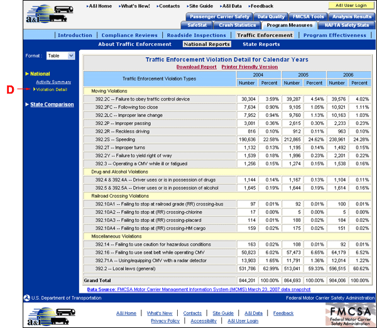This screenshot has width=377, height=328.
Task: Open Site Guide in top navigation
Action: (x=201, y=6)
